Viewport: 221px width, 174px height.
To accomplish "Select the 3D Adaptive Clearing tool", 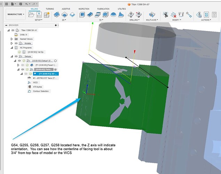I will coord(82,15).
